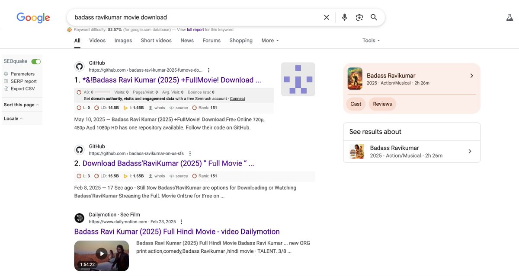The width and height of the screenshot is (519, 276).
Task: Switch to the Videos tab
Action: click(x=97, y=41)
